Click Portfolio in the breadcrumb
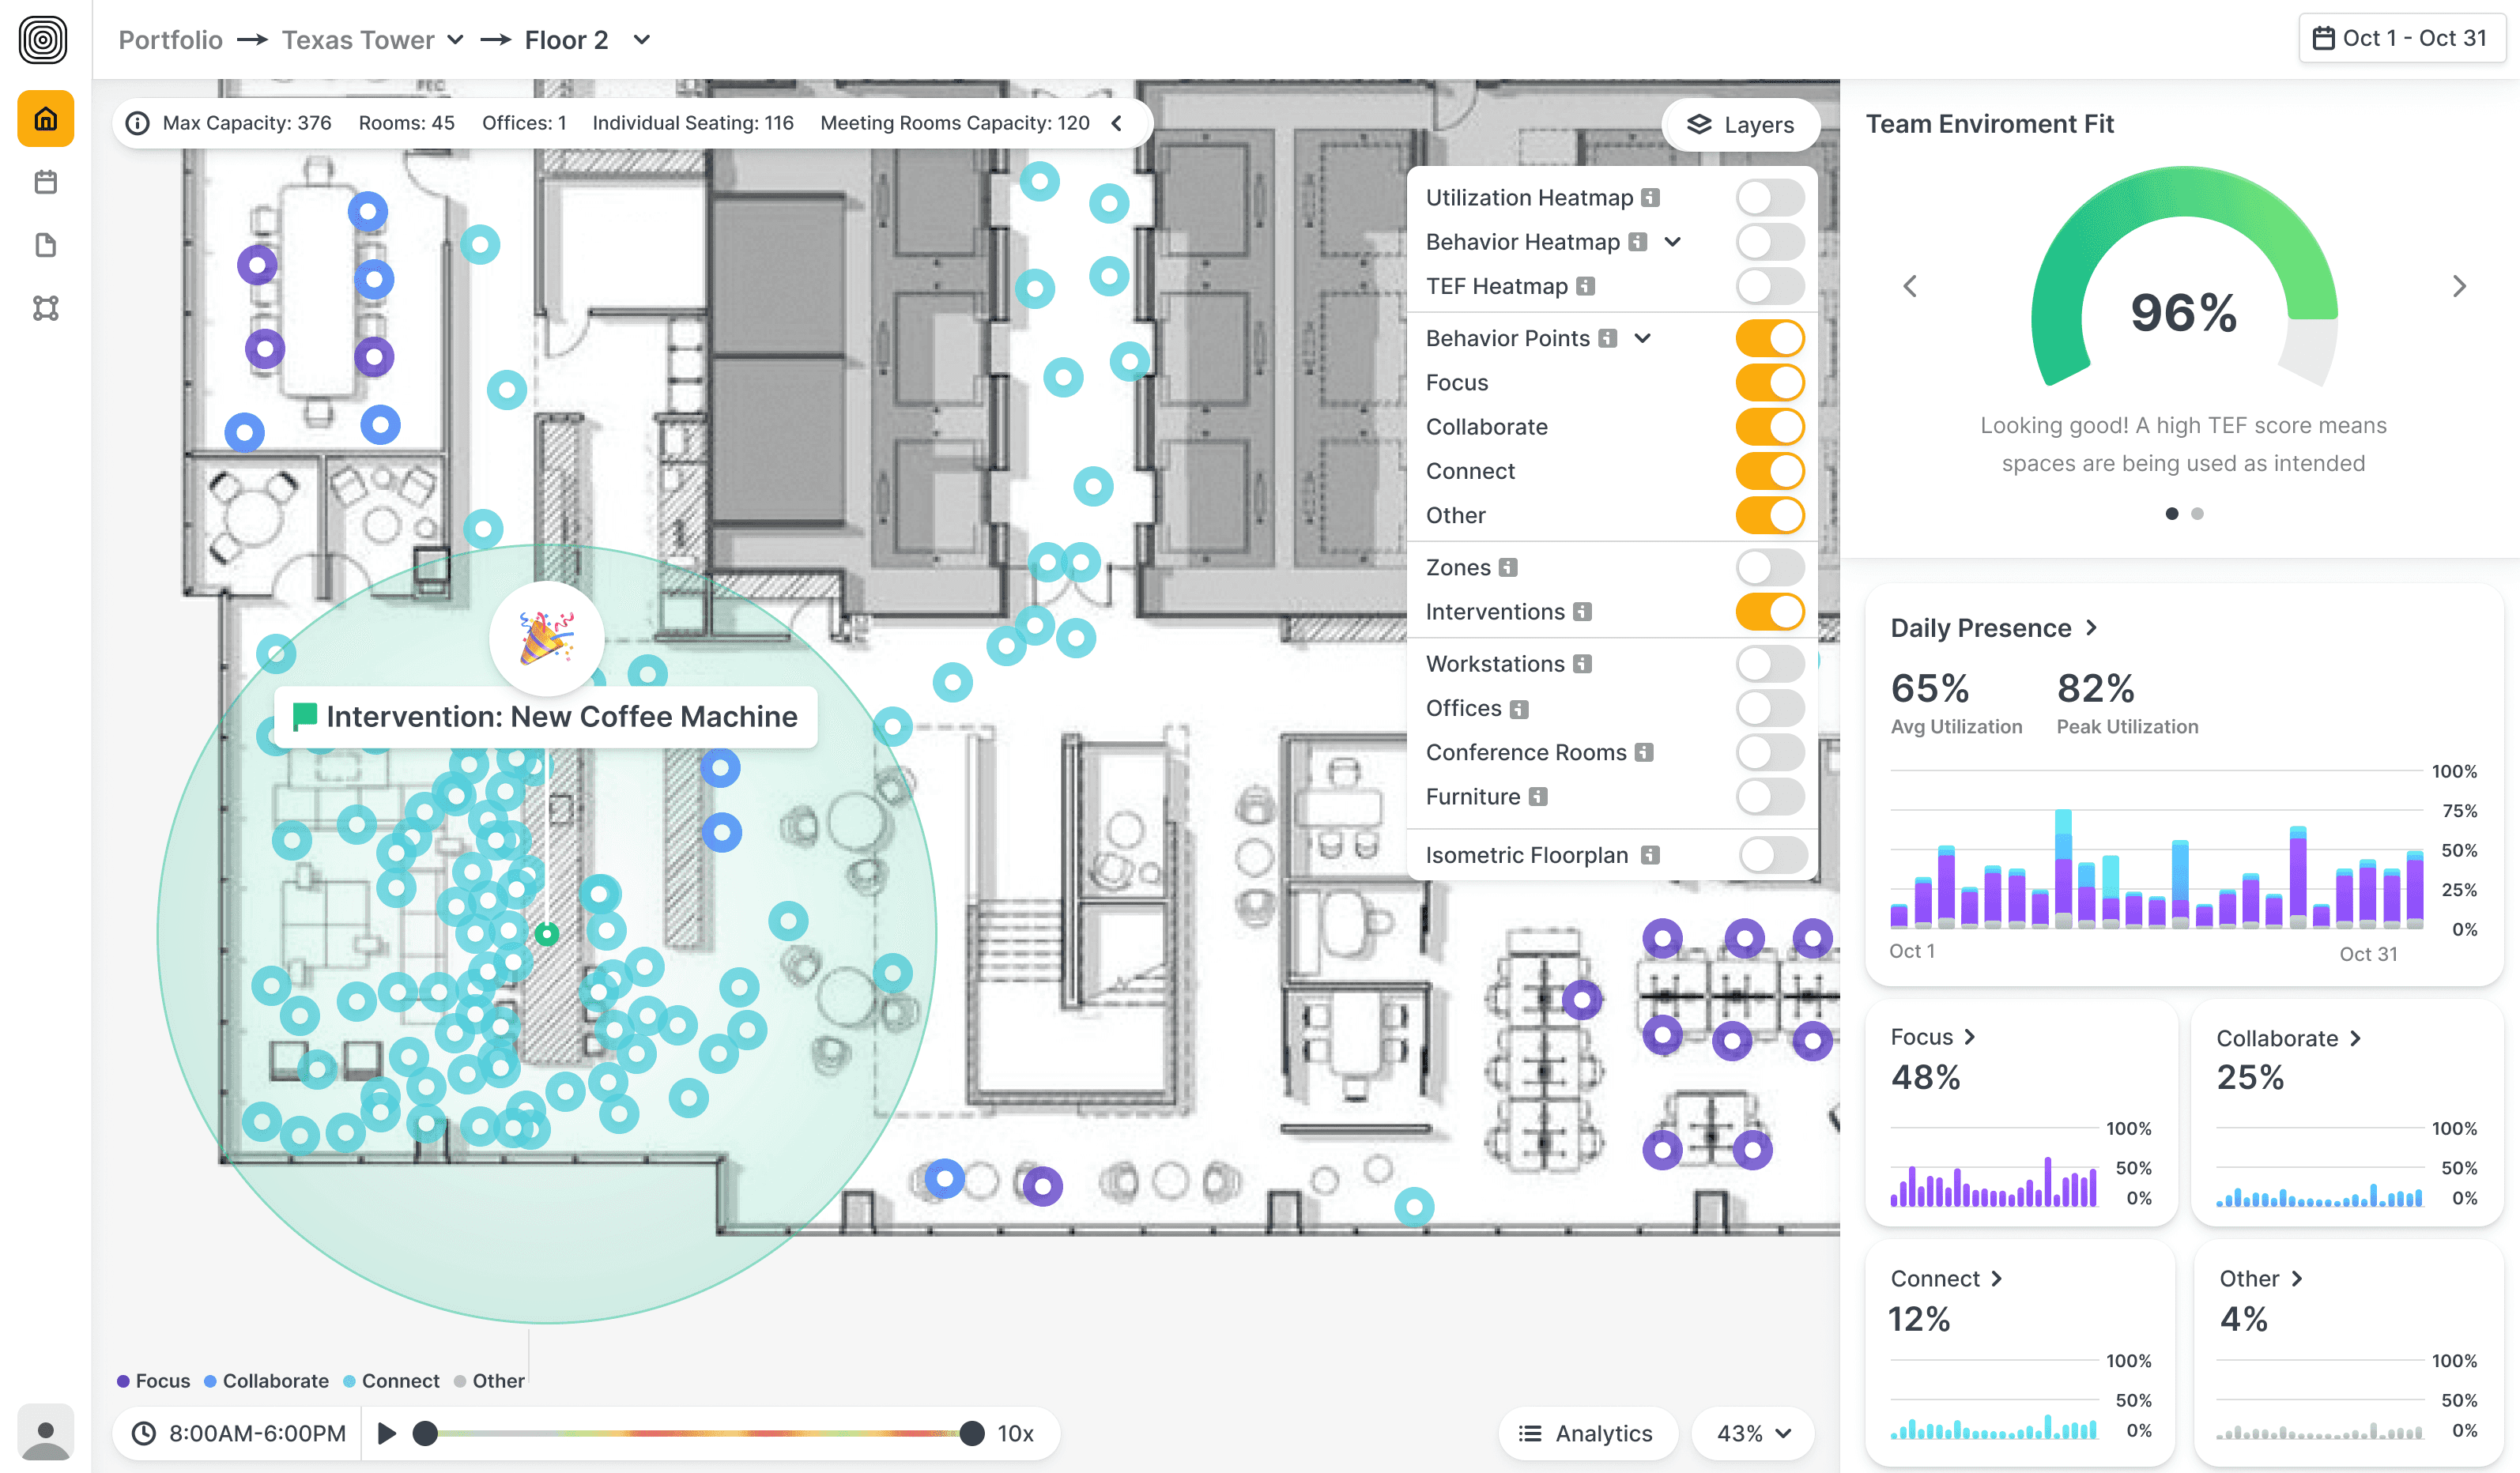The height and width of the screenshot is (1473, 2520). [170, 40]
